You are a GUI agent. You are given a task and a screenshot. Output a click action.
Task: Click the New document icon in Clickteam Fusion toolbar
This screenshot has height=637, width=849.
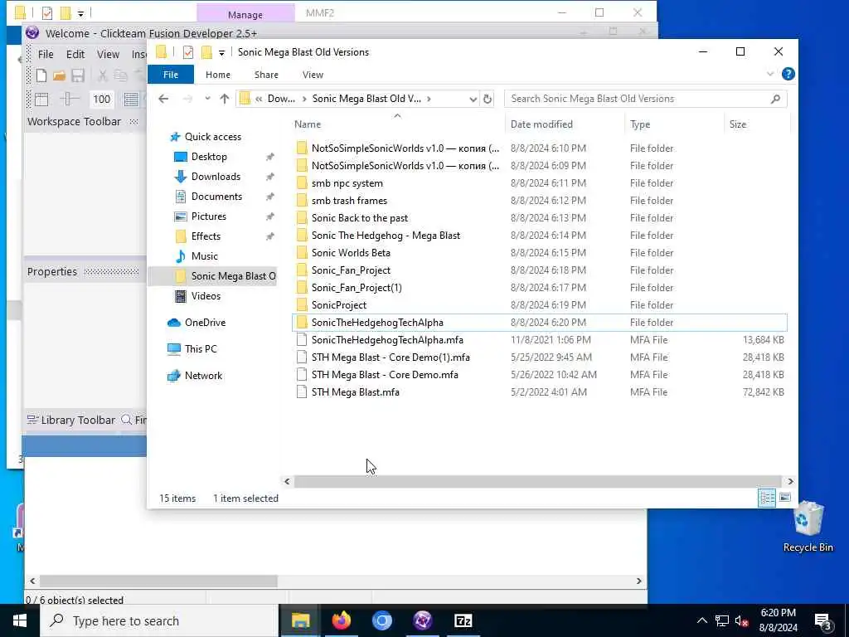coord(41,75)
